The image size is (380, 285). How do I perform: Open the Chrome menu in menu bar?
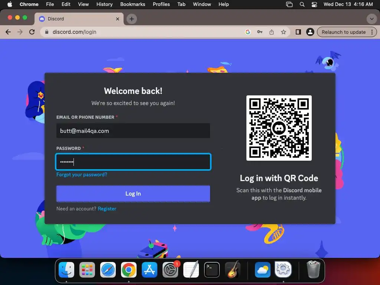pyautogui.click(x=29, y=4)
